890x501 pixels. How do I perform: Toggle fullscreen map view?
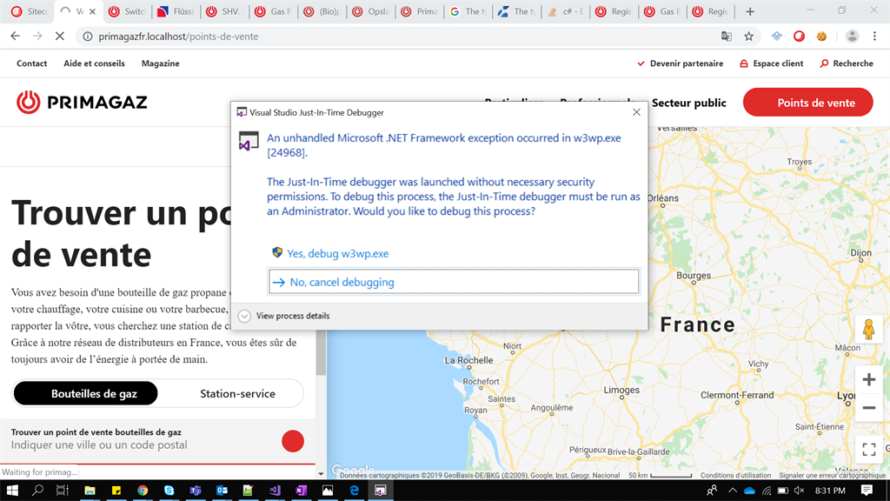pyautogui.click(x=868, y=450)
